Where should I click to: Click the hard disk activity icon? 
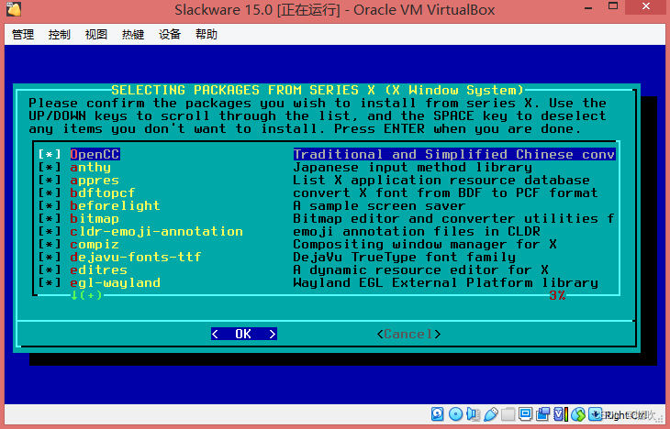437,414
